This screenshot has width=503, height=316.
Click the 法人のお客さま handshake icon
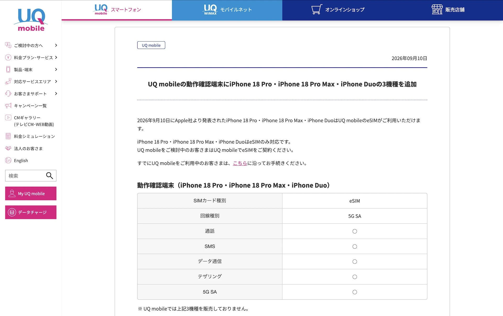(8, 148)
